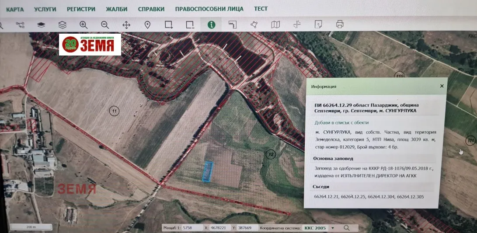Click the coordinate search magnifier button
The image size is (477, 233).
pyautogui.click(x=347, y=228)
